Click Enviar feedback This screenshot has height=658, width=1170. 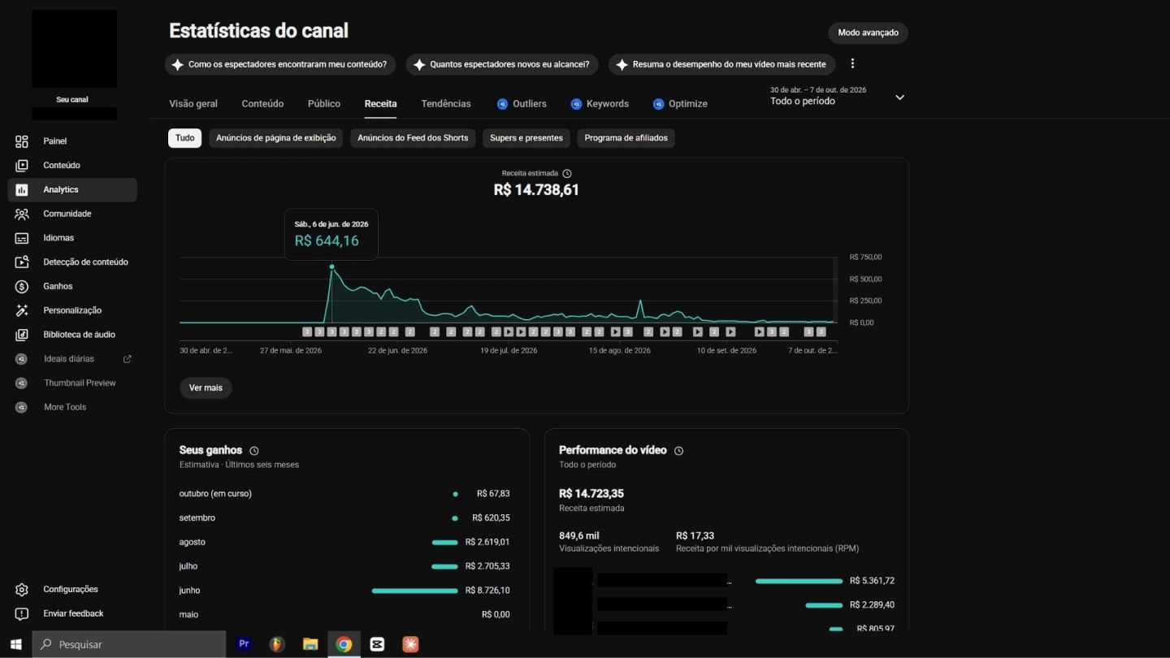point(71,614)
